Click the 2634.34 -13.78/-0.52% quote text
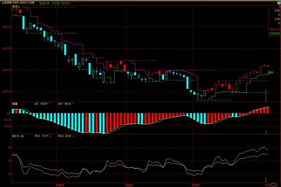 [x=55, y=3]
